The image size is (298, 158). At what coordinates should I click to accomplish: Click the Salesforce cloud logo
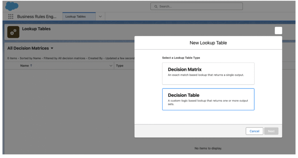click(x=12, y=6)
